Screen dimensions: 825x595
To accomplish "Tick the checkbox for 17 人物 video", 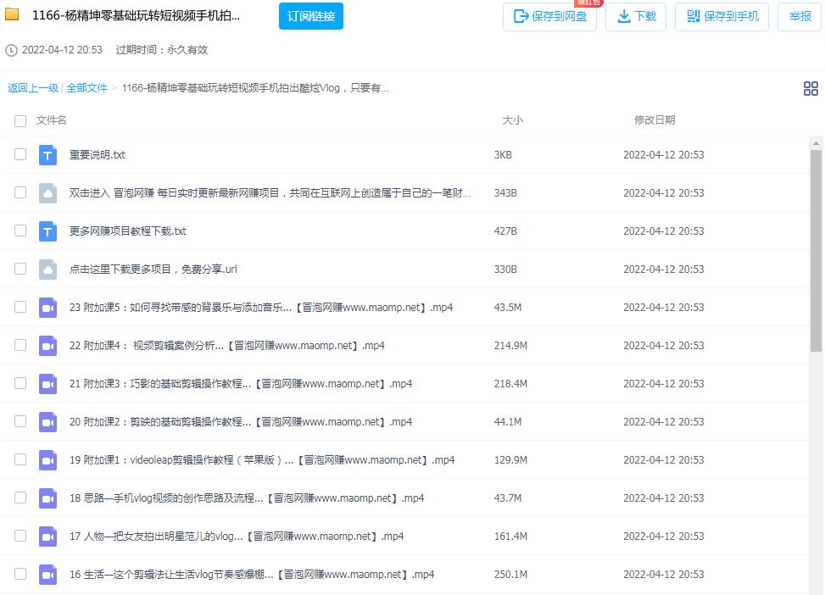I will click(x=20, y=537).
